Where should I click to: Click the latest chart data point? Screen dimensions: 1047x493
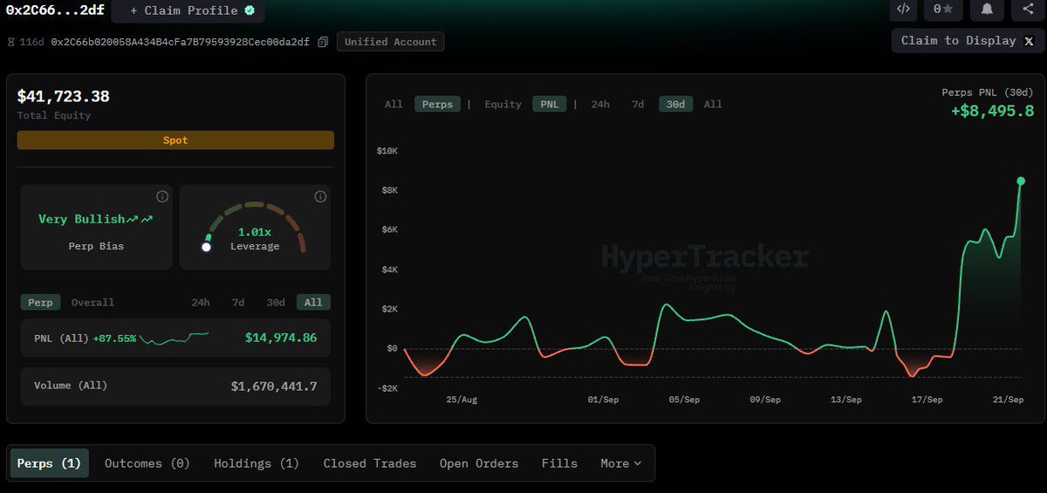[1021, 181]
